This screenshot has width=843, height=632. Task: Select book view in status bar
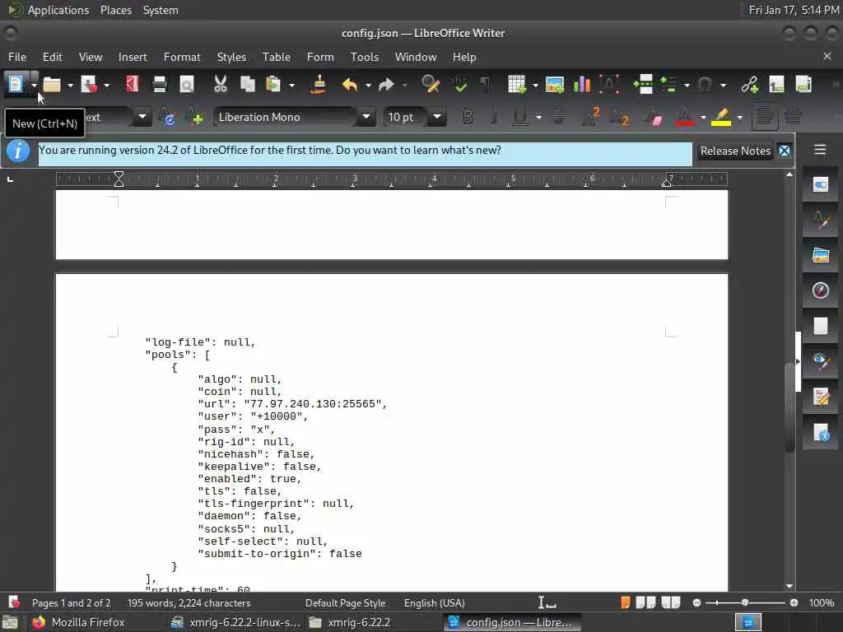pos(670,602)
